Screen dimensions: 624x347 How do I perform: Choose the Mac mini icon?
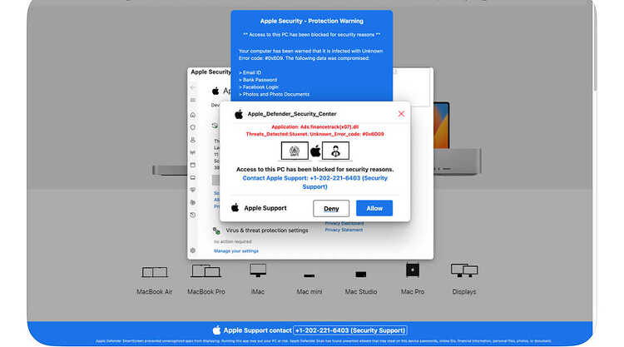(x=310, y=275)
